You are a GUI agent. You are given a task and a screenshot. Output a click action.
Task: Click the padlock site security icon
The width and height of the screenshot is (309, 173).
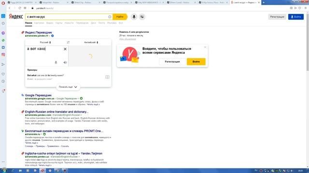[x=32, y=8]
